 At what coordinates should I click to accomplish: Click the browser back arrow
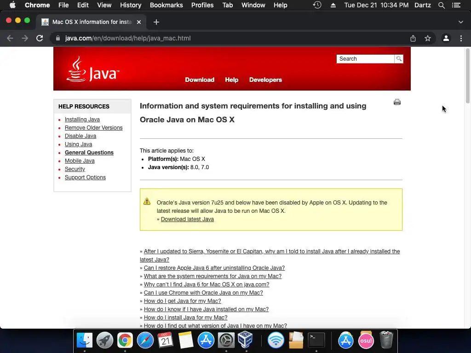click(x=10, y=38)
